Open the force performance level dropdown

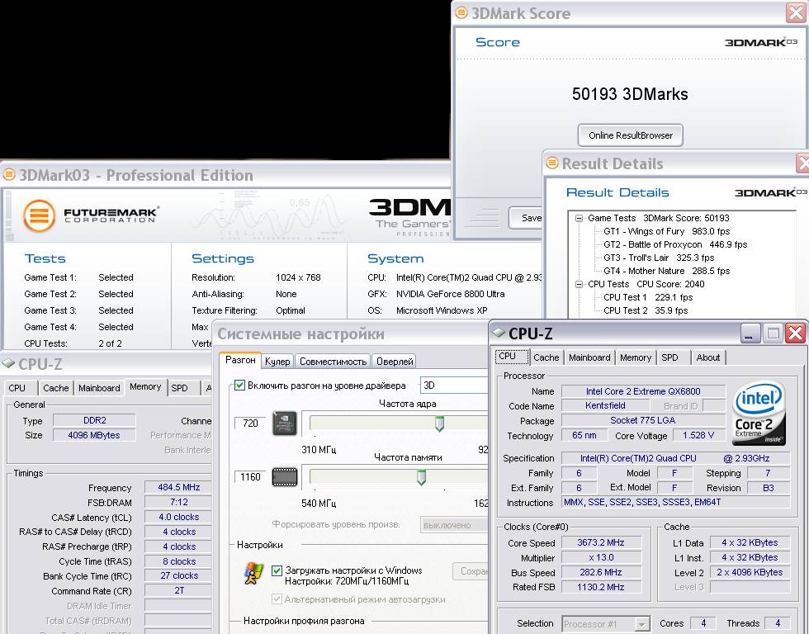coord(454,525)
